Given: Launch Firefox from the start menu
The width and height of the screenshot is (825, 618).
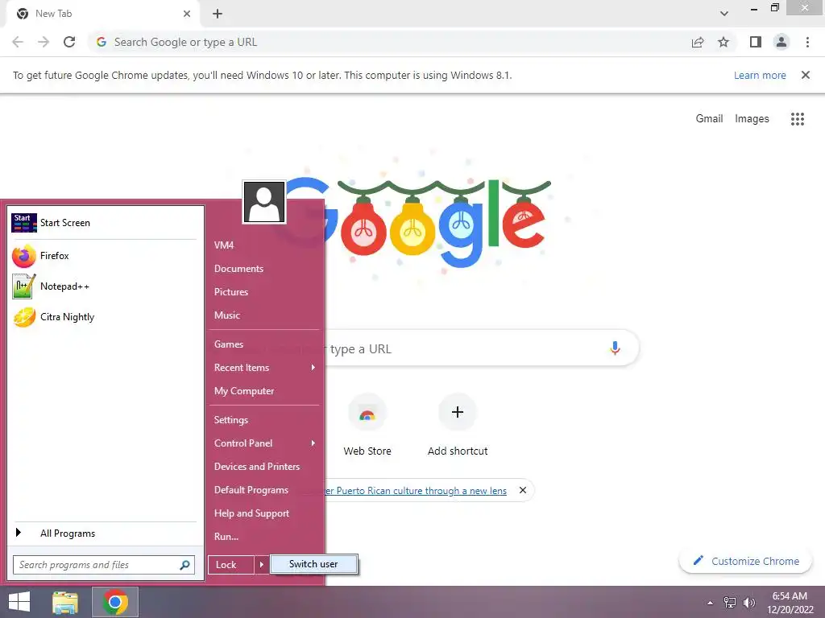Looking at the screenshot, I should (104, 256).
